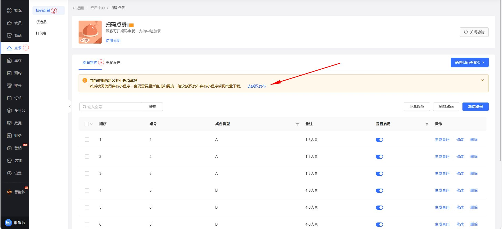This screenshot has width=502, height=229.
Task: Go back using the 返回 link
Action: [78, 8]
